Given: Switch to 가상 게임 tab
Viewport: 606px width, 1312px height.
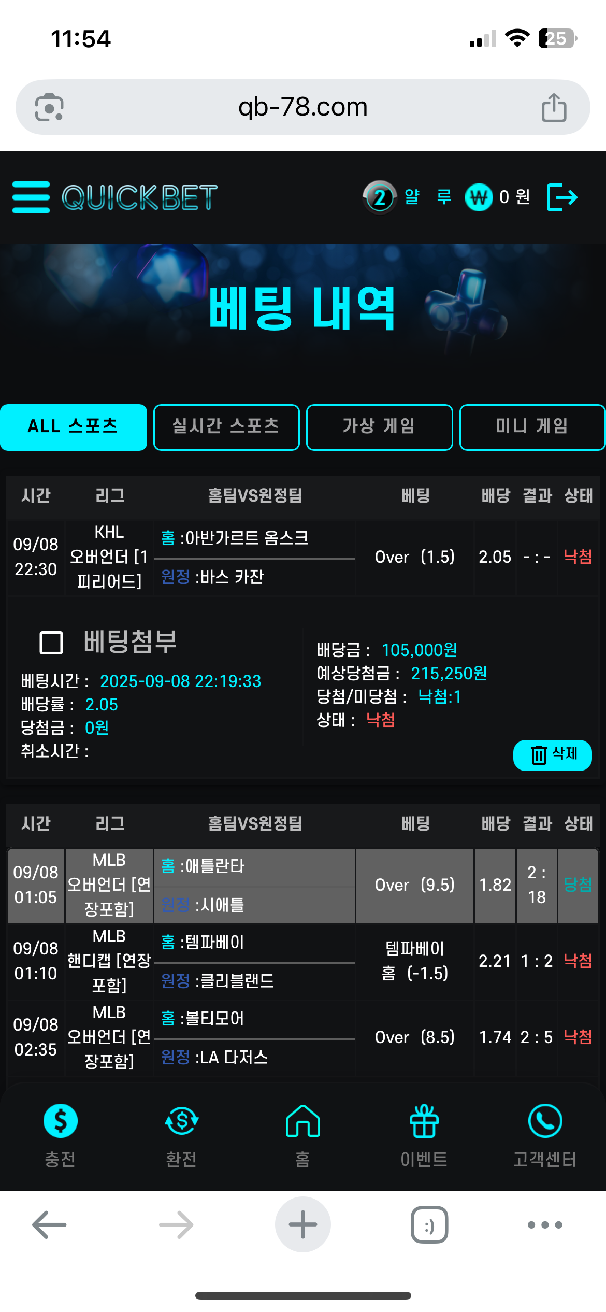Looking at the screenshot, I should tap(379, 427).
